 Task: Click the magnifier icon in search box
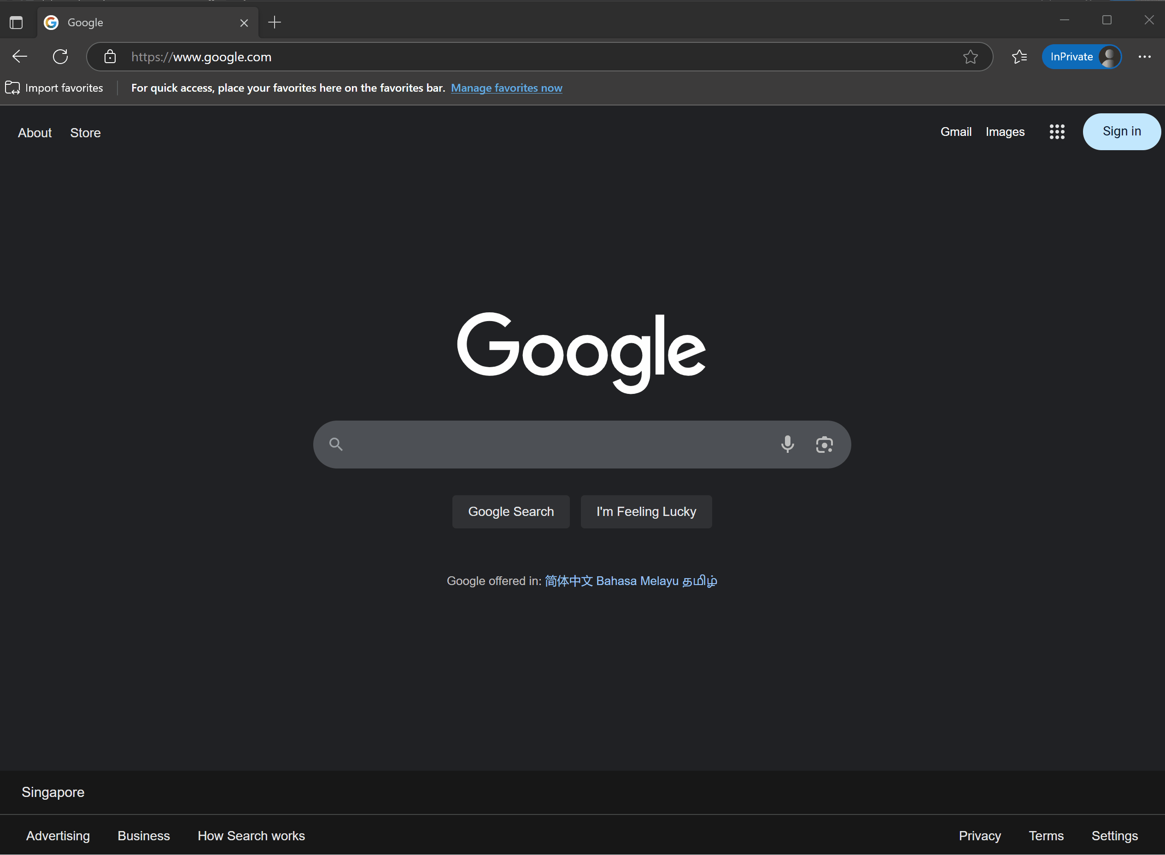pos(336,444)
